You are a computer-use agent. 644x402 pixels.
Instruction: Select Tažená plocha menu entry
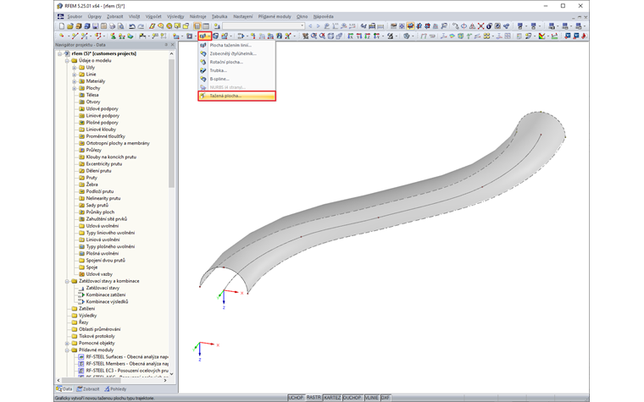[225, 96]
